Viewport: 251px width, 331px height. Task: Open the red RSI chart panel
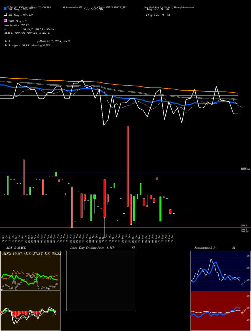pyautogui.click(x=220, y=311)
